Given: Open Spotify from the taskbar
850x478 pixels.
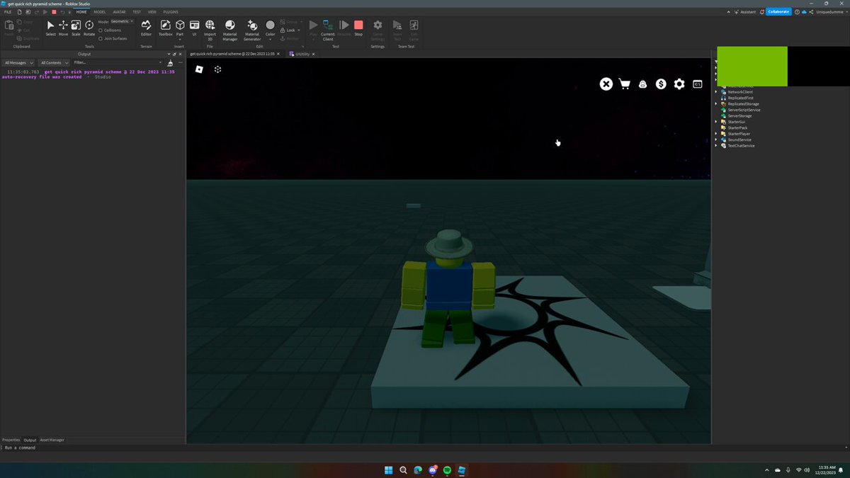Looking at the screenshot, I should 447,470.
